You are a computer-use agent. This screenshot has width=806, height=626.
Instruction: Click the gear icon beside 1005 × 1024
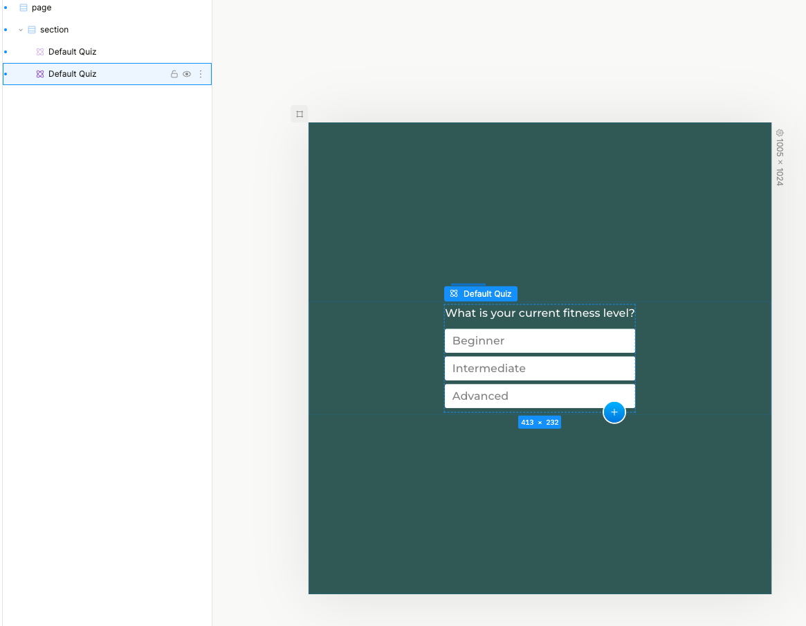click(x=780, y=133)
